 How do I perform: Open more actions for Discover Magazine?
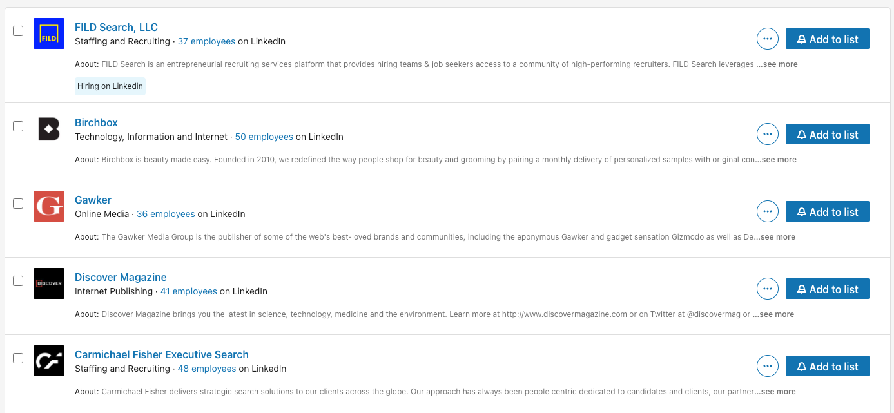[767, 289]
